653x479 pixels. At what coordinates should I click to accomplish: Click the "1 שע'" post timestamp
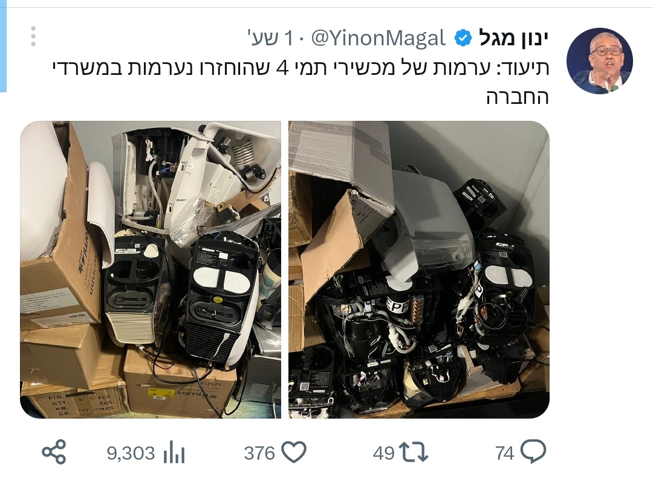pos(270,38)
